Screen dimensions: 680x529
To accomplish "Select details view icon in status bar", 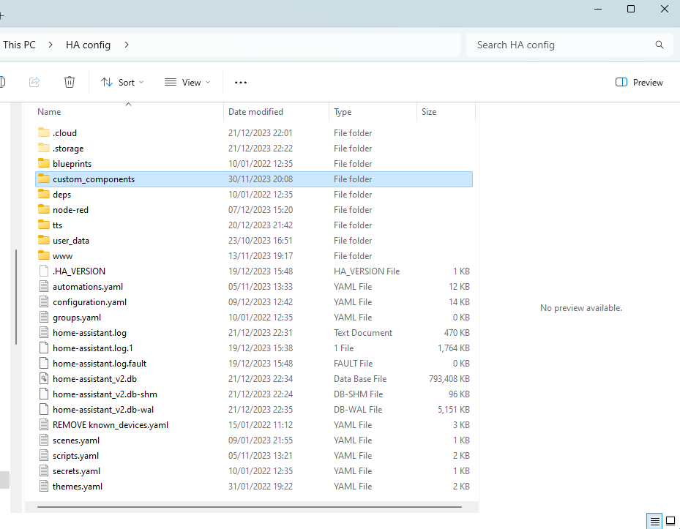I will (x=654, y=521).
